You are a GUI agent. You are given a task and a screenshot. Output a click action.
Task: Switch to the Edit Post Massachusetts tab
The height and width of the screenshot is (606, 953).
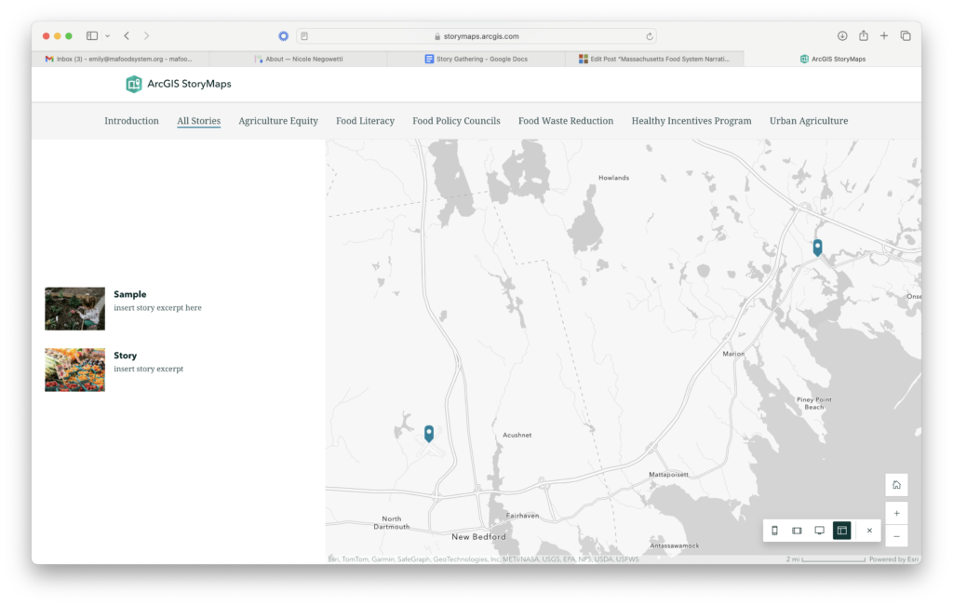point(654,59)
